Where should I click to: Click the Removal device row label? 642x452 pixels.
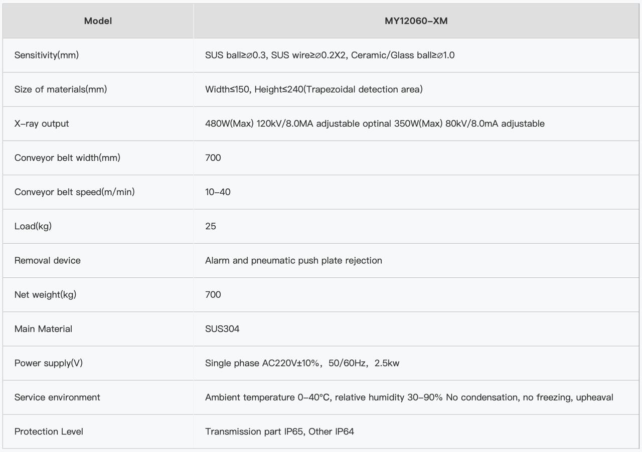[48, 260]
